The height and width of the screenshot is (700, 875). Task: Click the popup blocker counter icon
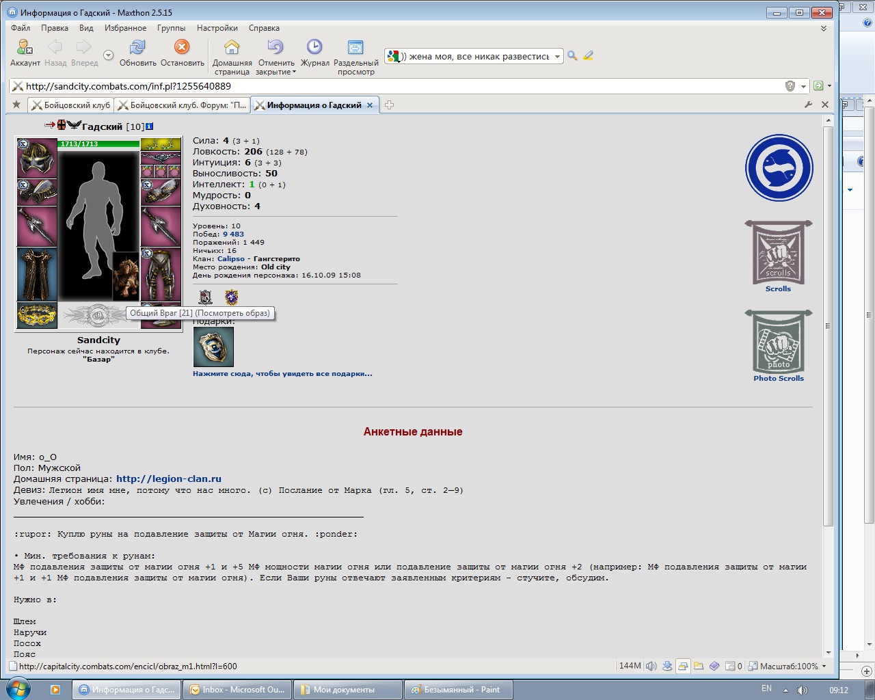click(x=733, y=666)
